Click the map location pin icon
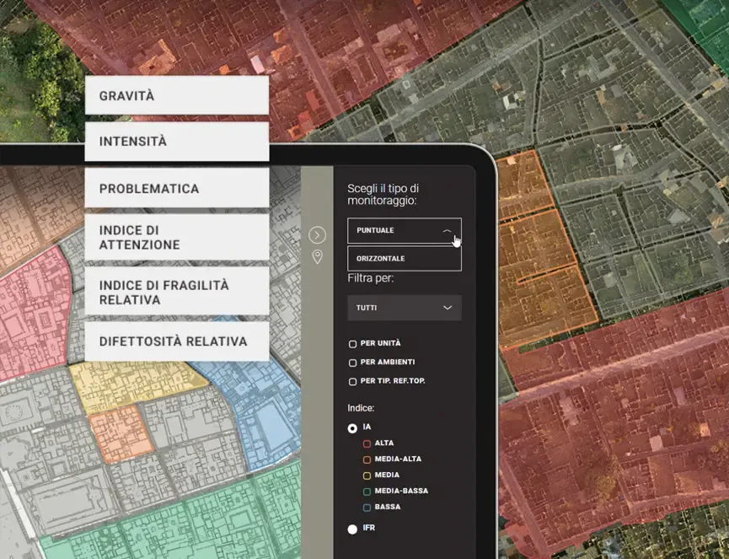 [317, 256]
